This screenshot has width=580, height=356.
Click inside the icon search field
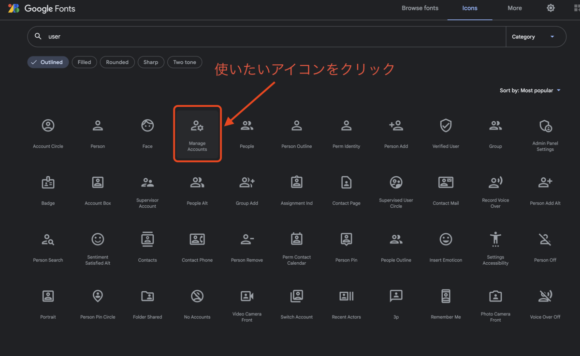point(193,36)
